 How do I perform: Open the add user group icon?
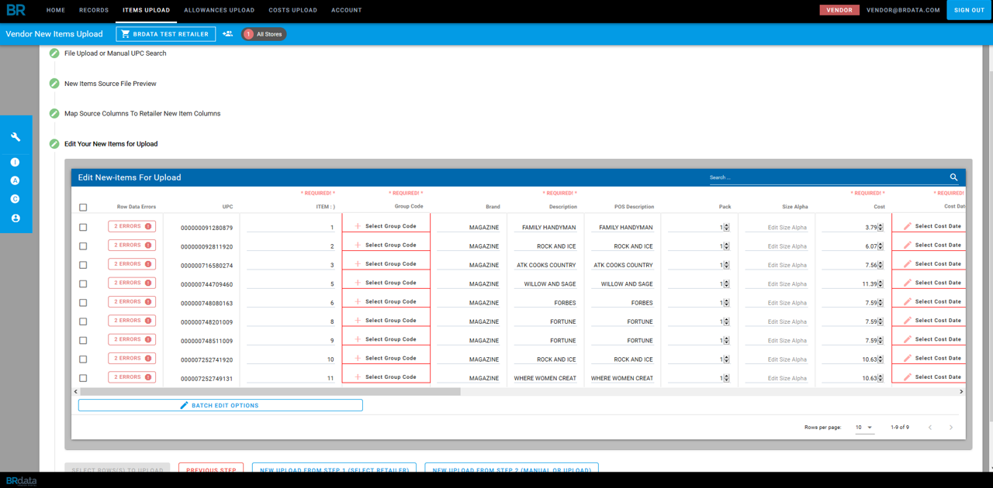[x=227, y=34]
